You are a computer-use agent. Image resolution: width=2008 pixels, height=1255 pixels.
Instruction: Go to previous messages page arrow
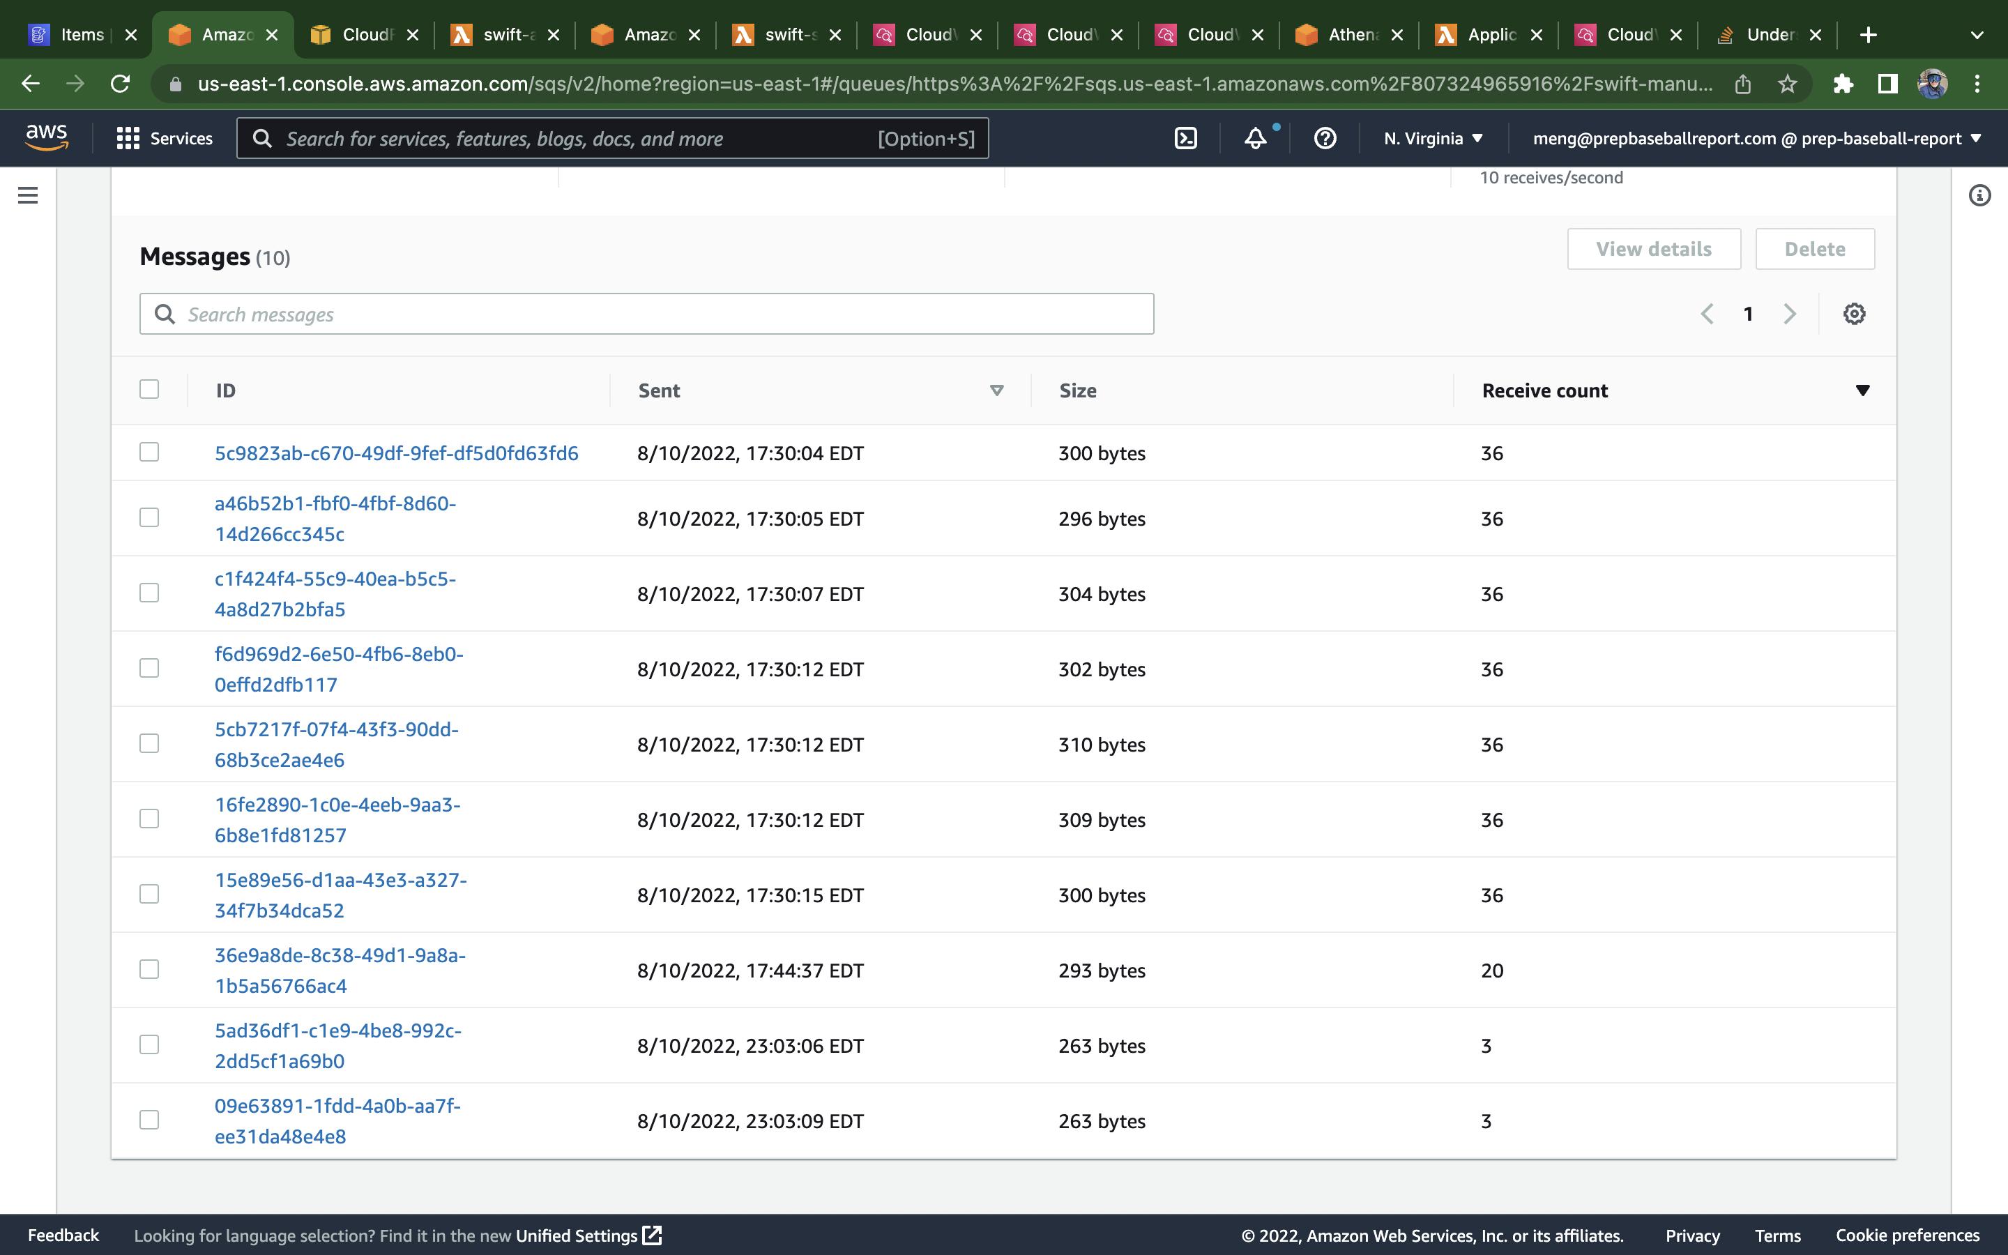1707,314
